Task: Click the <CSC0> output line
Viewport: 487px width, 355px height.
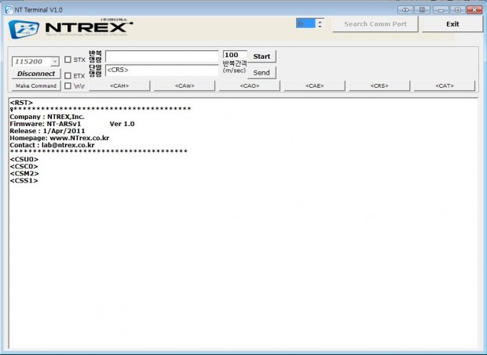Action: point(24,167)
